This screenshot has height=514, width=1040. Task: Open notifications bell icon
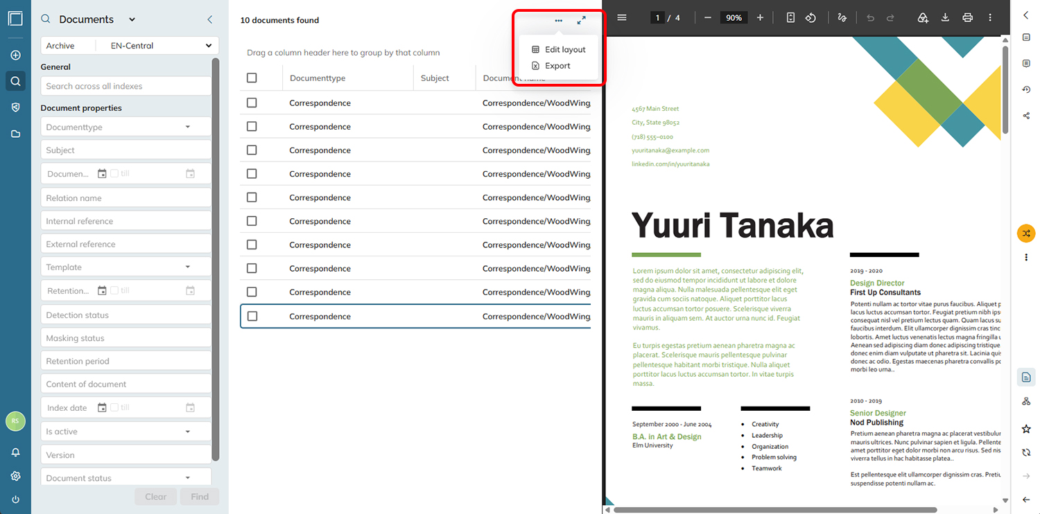(15, 452)
